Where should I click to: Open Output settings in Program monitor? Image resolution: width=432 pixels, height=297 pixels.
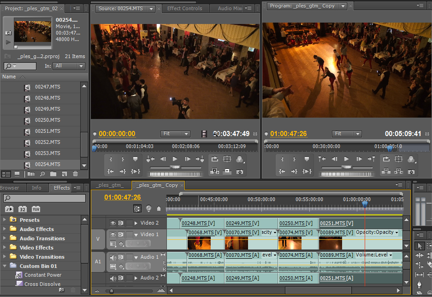click(411, 159)
